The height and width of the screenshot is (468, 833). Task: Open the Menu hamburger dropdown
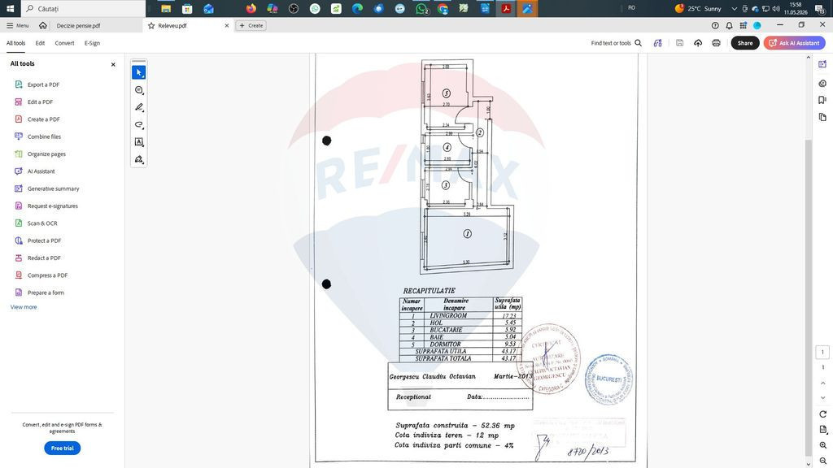tap(18, 25)
